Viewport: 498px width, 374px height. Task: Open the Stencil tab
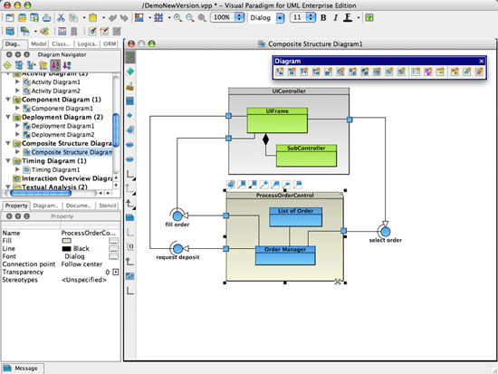[108, 206]
